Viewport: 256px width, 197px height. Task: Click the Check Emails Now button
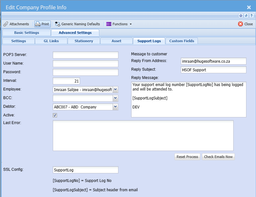[218, 157]
